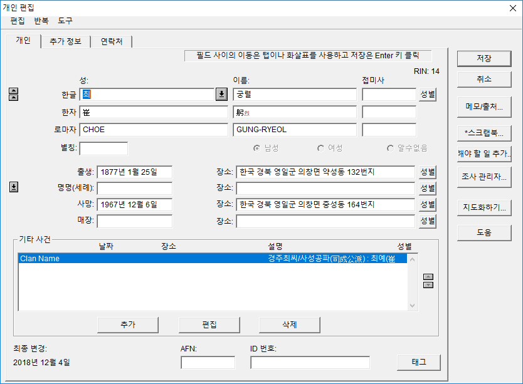Open the 도구 menu
The image size is (523, 384).
65,20
